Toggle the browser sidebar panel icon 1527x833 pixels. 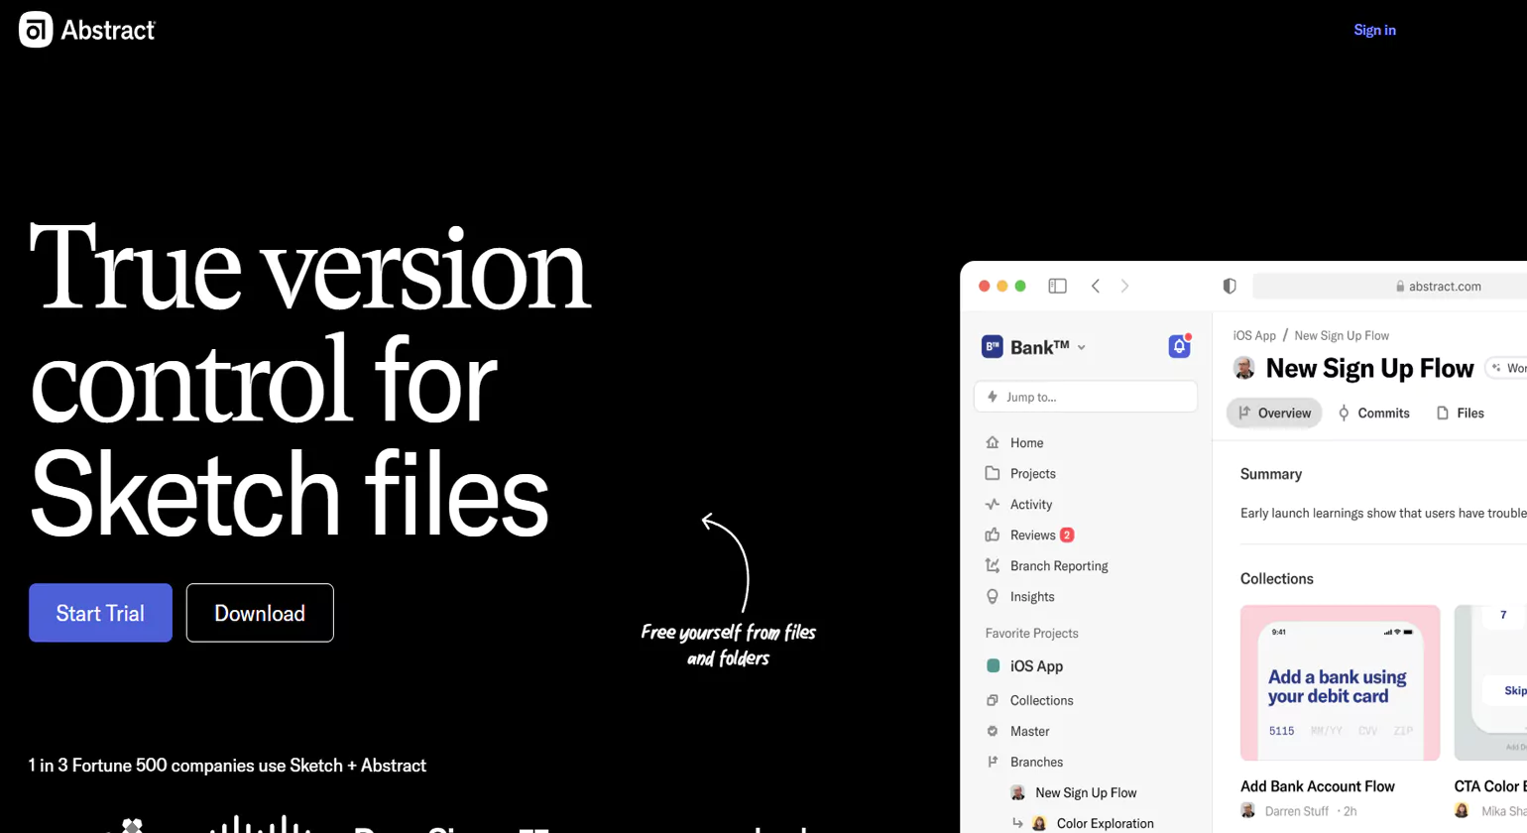[x=1057, y=286]
